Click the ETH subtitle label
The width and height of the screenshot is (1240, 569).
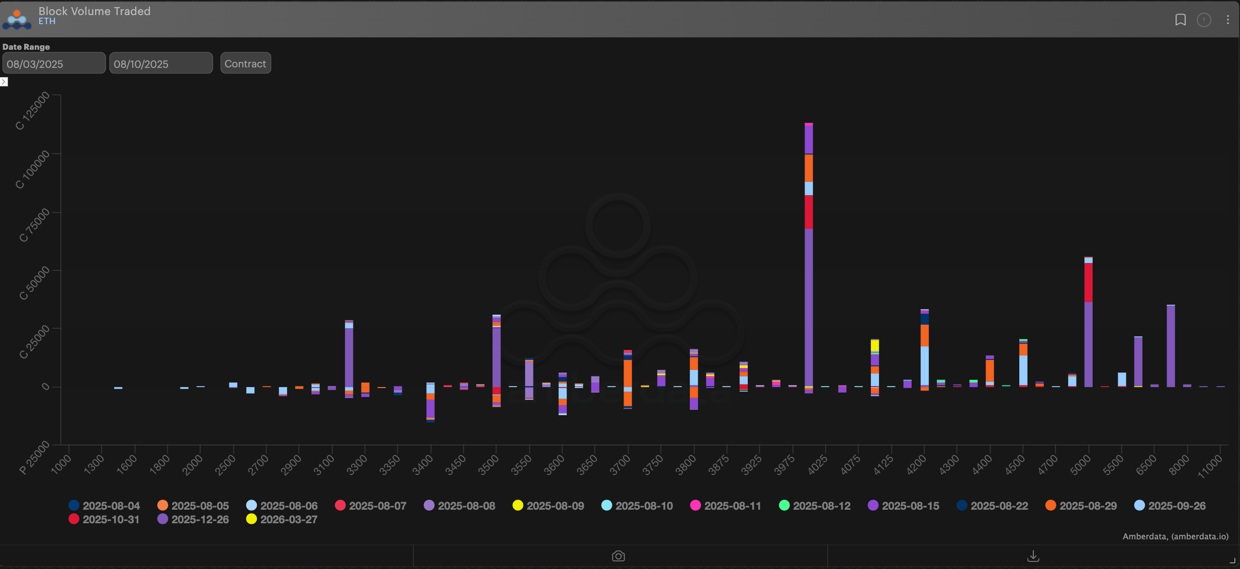(47, 21)
